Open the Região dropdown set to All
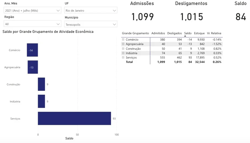This screenshot has height=143, width=250. (32, 24)
